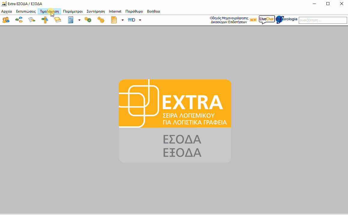Open the Εκτυπώσεις menu
348x215 pixels.
[x=26, y=11]
